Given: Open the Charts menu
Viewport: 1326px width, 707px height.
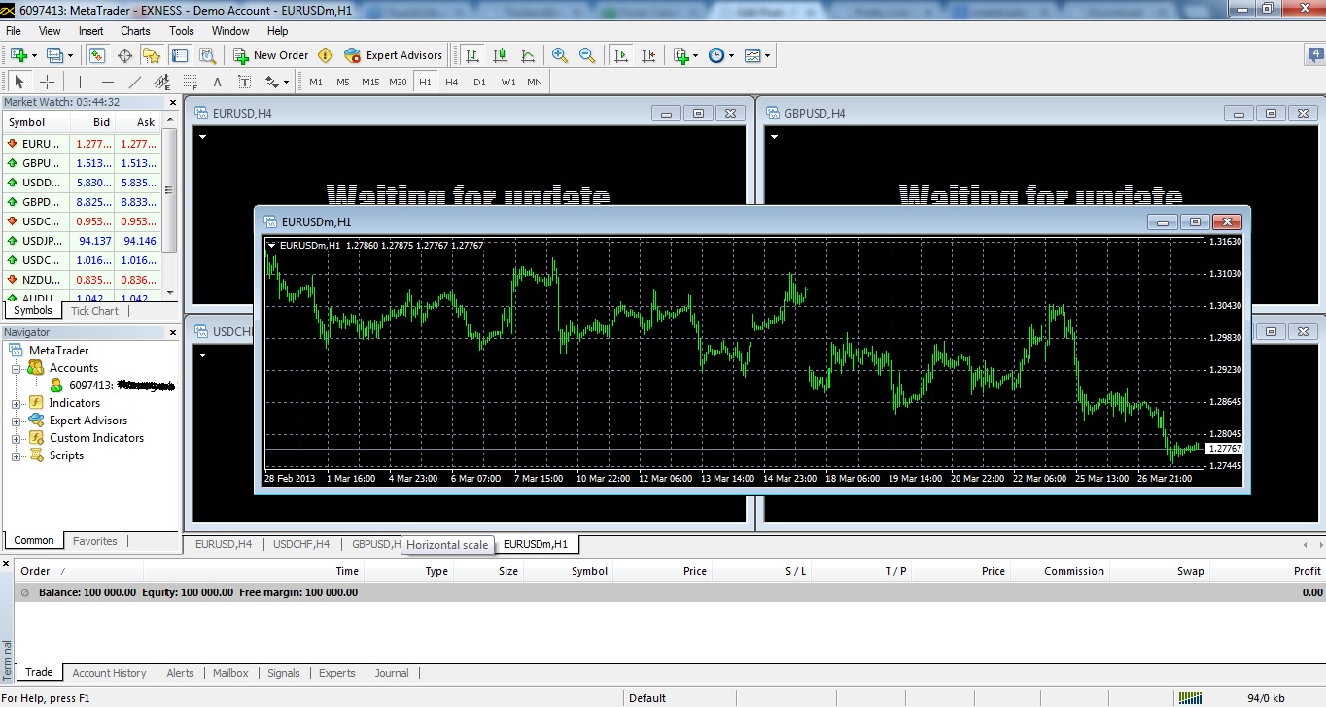Looking at the screenshot, I should click(x=135, y=31).
